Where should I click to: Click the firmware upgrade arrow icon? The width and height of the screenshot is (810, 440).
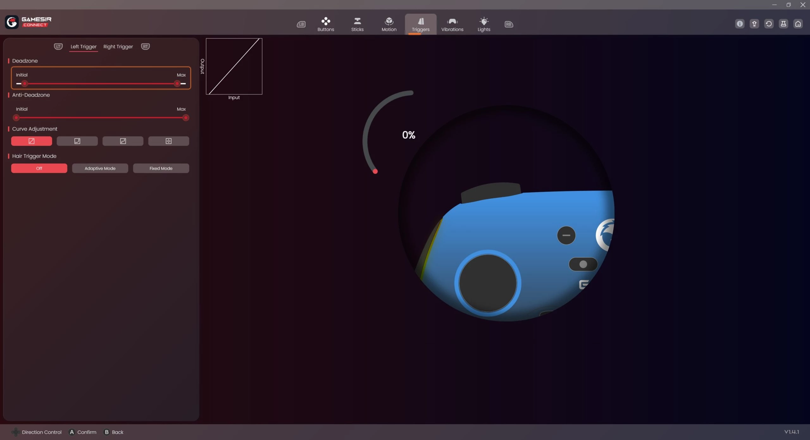[754, 24]
